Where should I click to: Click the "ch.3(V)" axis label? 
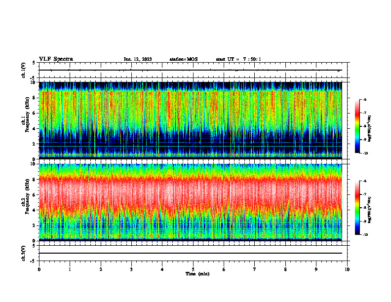[x=24, y=254]
